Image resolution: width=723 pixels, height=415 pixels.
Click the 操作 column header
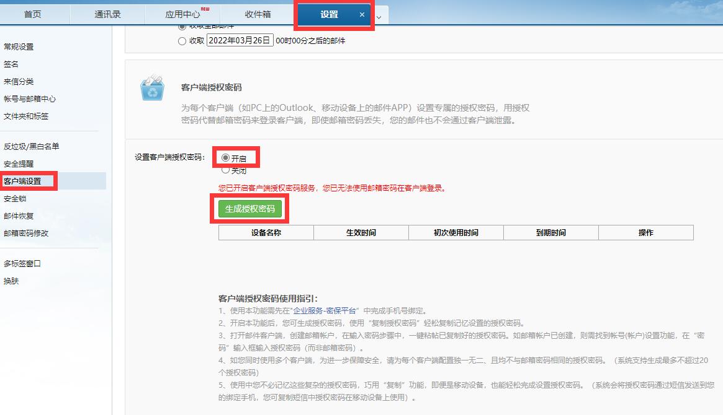click(x=646, y=233)
